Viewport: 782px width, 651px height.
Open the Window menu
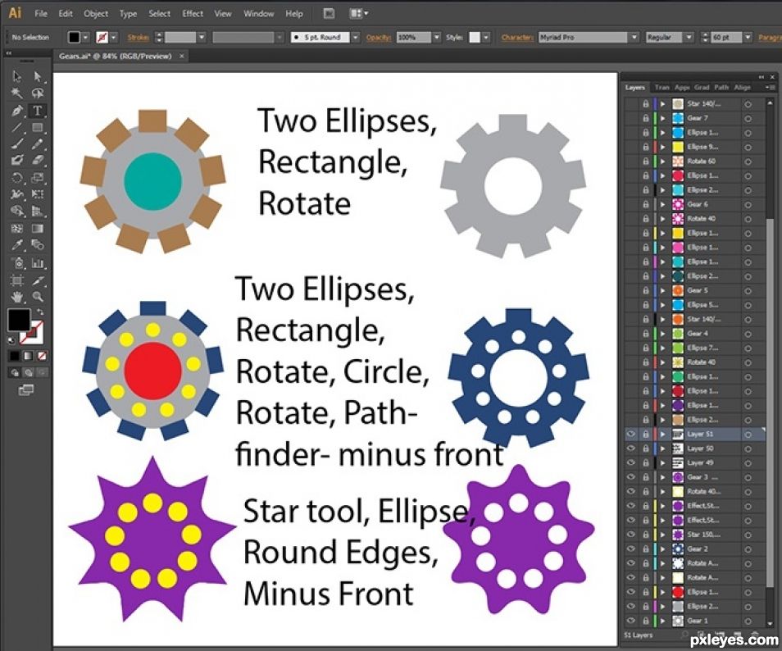tap(258, 13)
